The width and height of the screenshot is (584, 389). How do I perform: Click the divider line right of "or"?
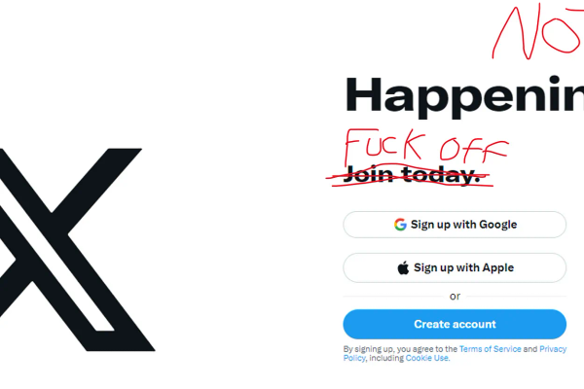coord(516,297)
